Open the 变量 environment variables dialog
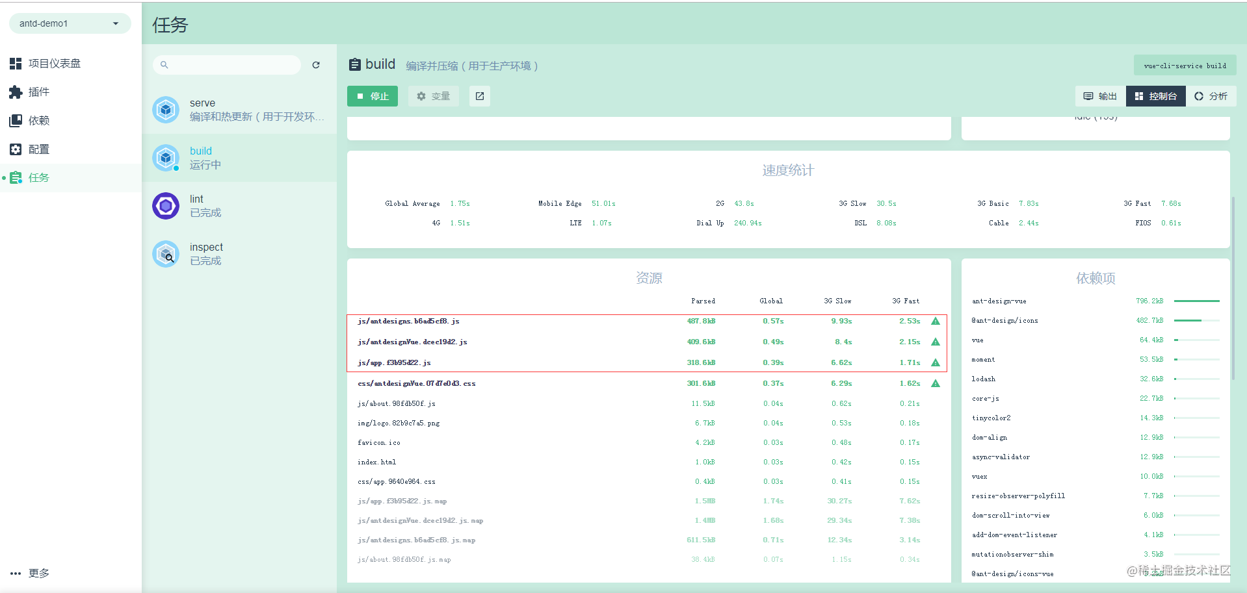Screen dimensions: 1247x593 (432, 95)
